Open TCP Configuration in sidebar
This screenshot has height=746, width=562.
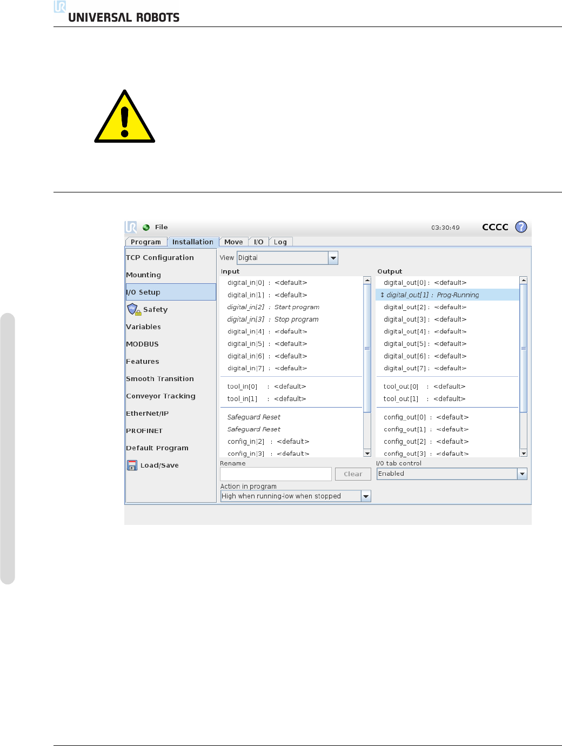(x=171, y=258)
